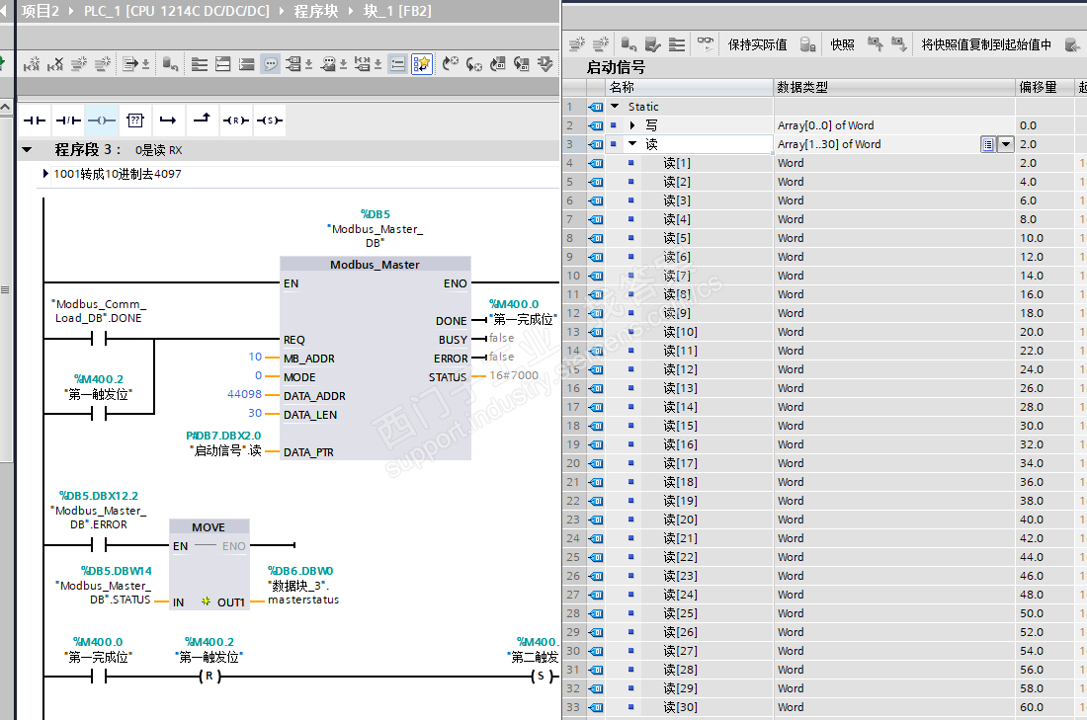The height and width of the screenshot is (720, 1087).
Task: Select the output coil instruction
Action: 101,120
